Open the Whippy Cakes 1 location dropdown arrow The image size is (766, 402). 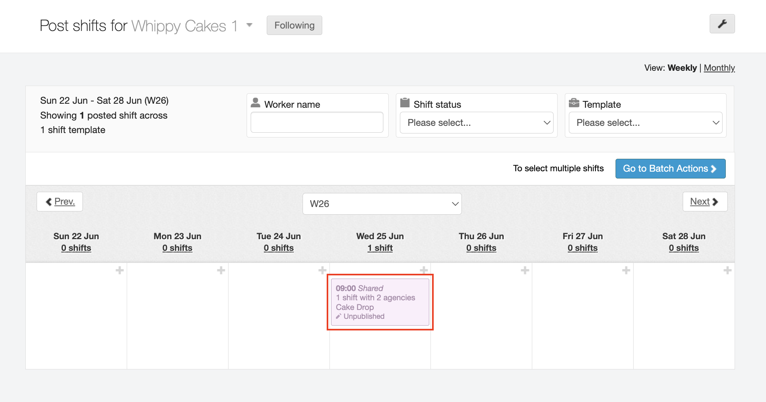point(249,25)
